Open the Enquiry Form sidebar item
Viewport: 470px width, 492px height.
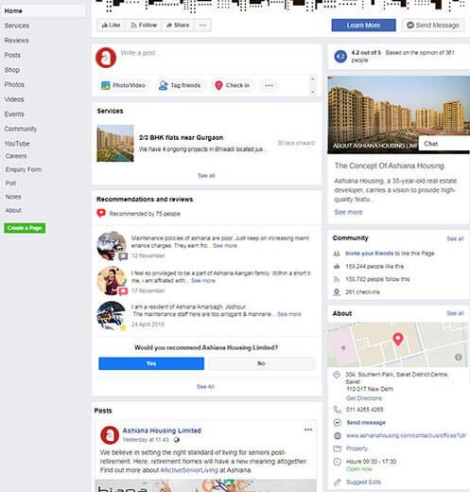point(24,169)
